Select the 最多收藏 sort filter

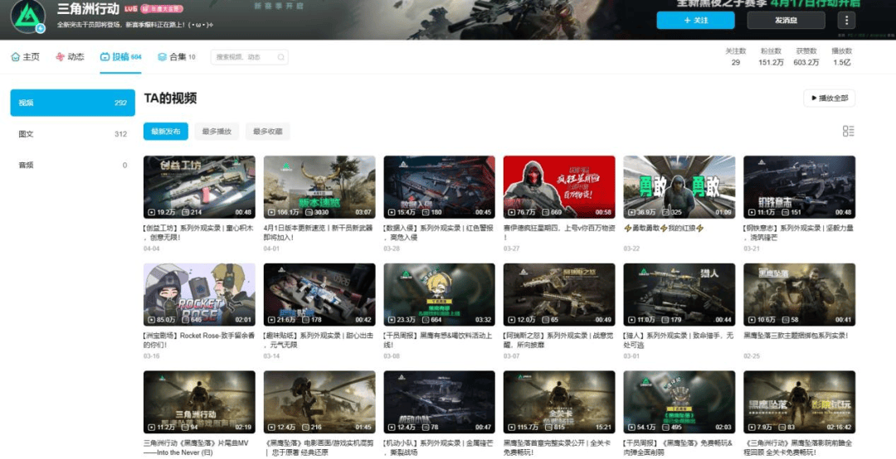tap(267, 131)
